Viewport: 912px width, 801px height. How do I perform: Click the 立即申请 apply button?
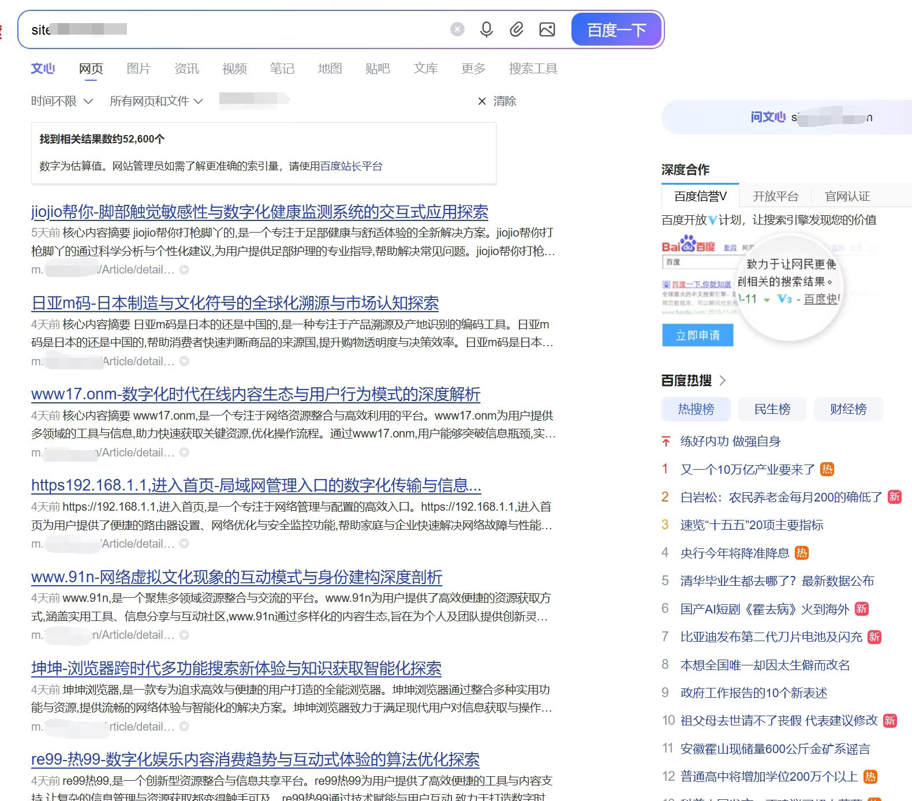(x=697, y=335)
